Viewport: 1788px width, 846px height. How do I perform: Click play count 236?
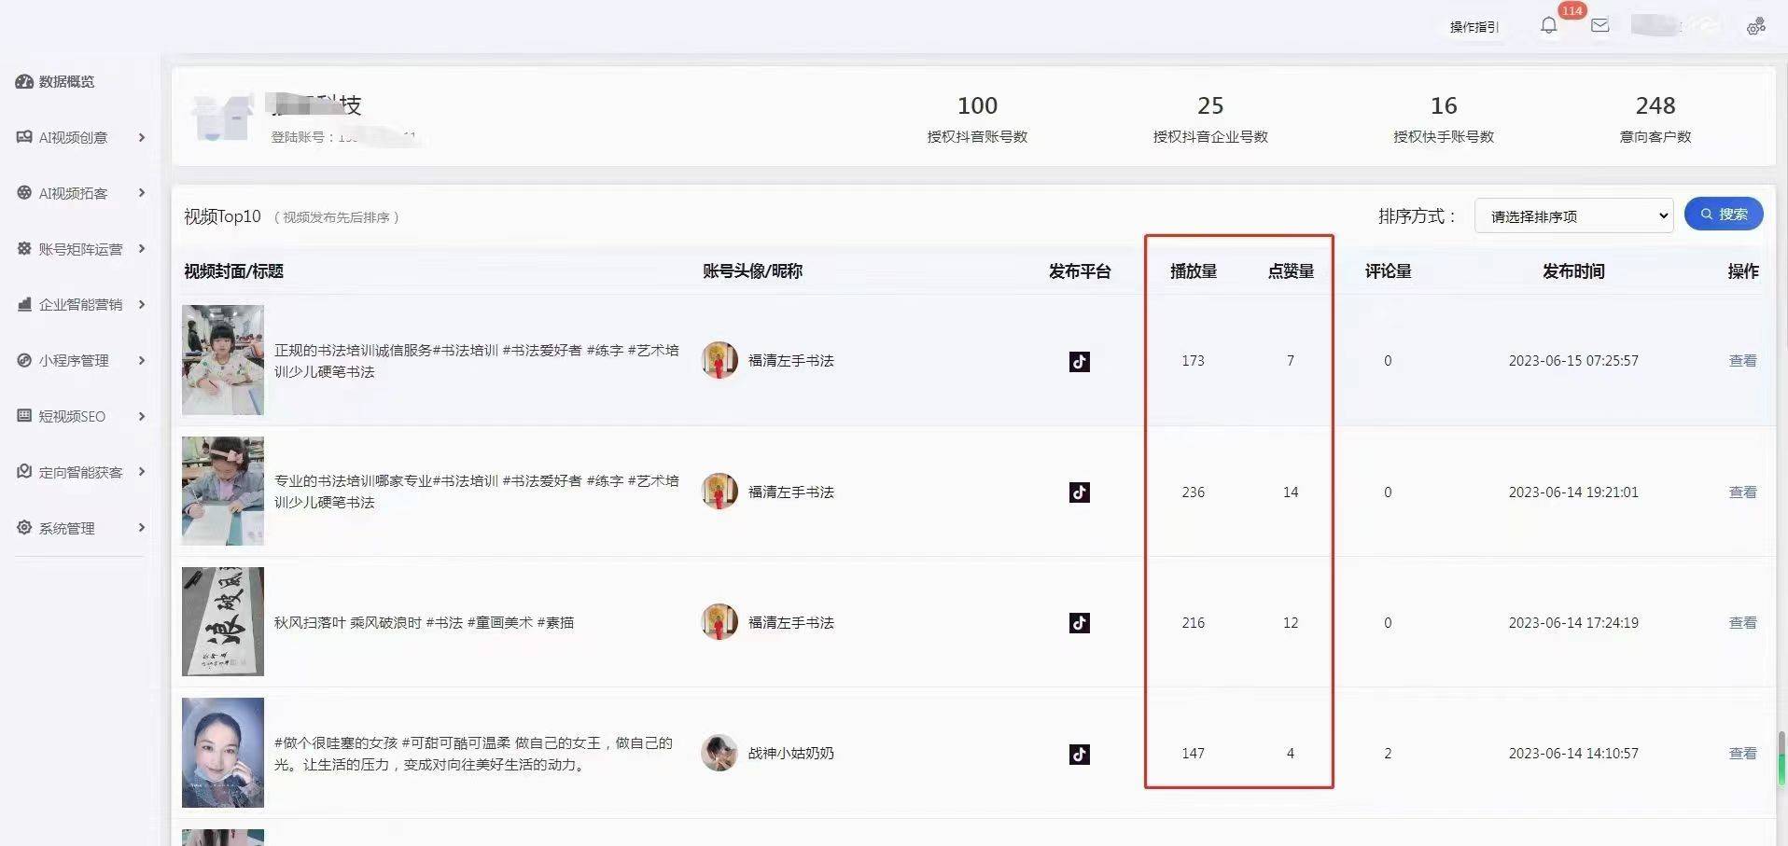point(1194,492)
